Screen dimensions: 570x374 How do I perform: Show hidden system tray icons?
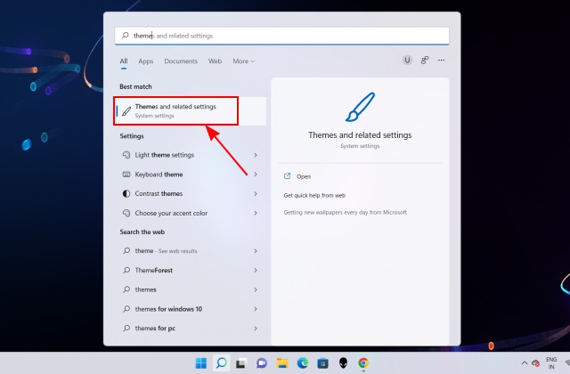(525, 362)
